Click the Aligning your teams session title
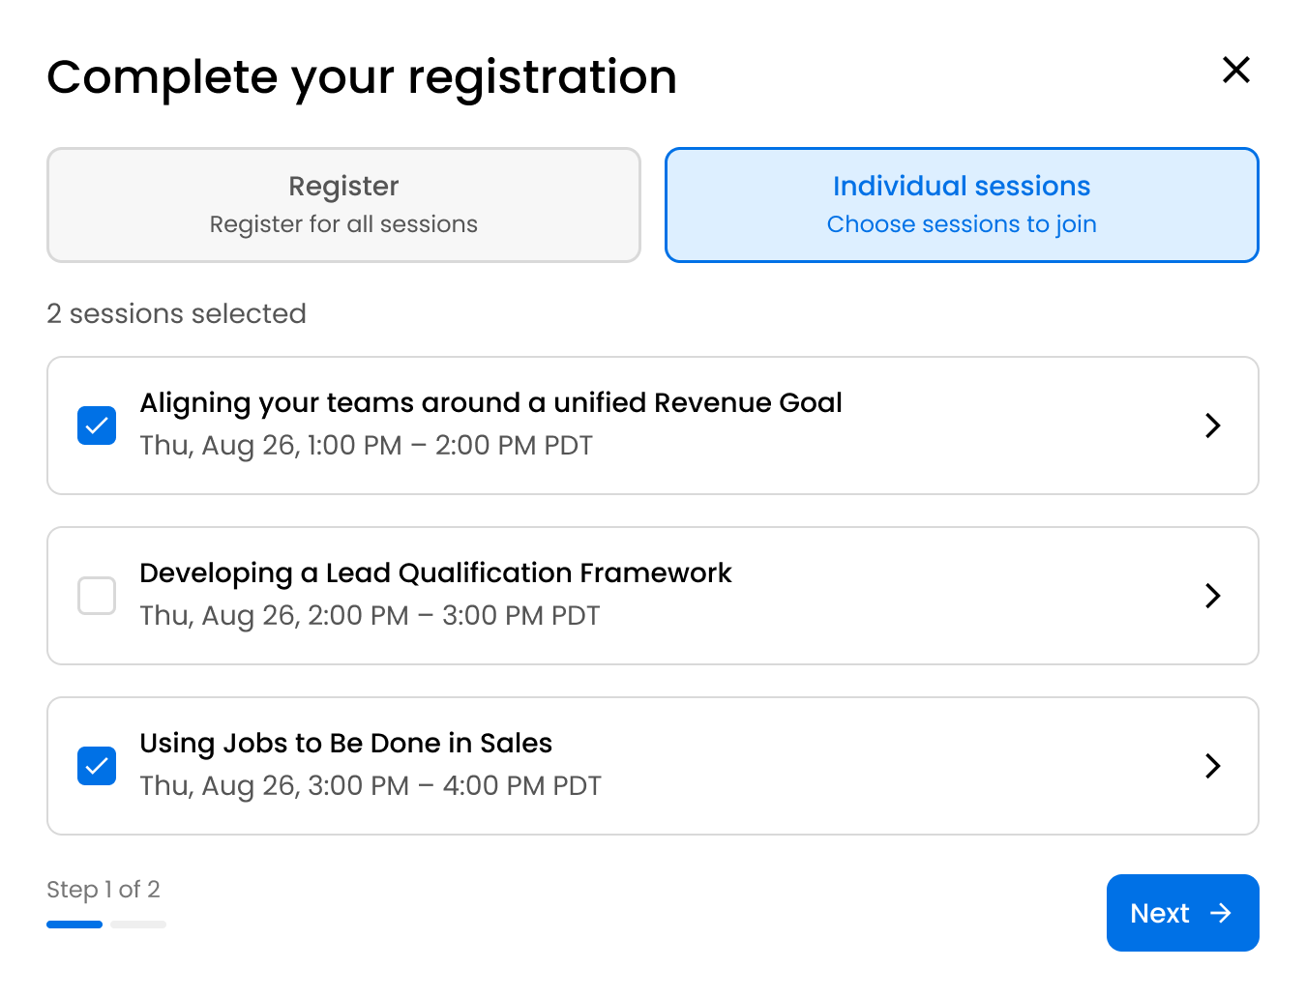This screenshot has width=1306, height=998. pos(490,402)
